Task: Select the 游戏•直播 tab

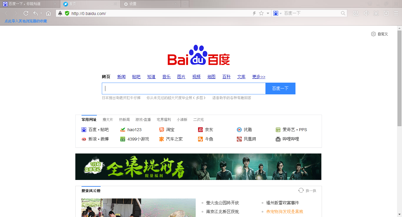Action: pyautogui.click(x=143, y=120)
